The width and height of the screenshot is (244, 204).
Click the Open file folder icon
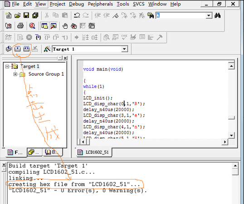click(x=17, y=15)
